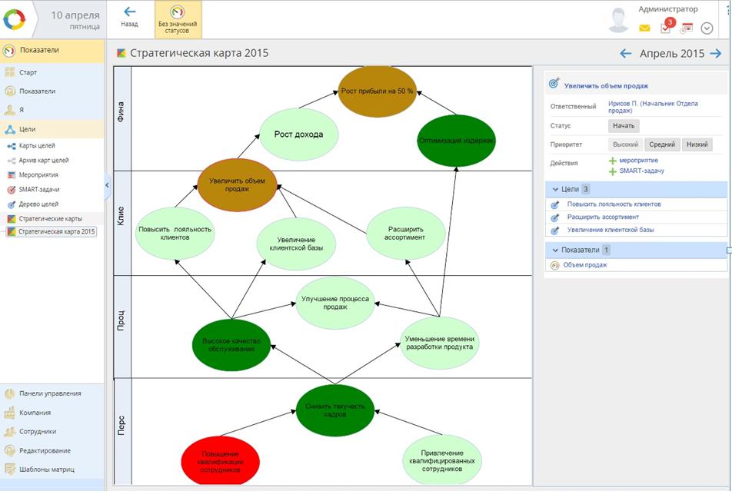Collapse the Показатели section in right panel
Screen dimensions: 732x501
555,250
